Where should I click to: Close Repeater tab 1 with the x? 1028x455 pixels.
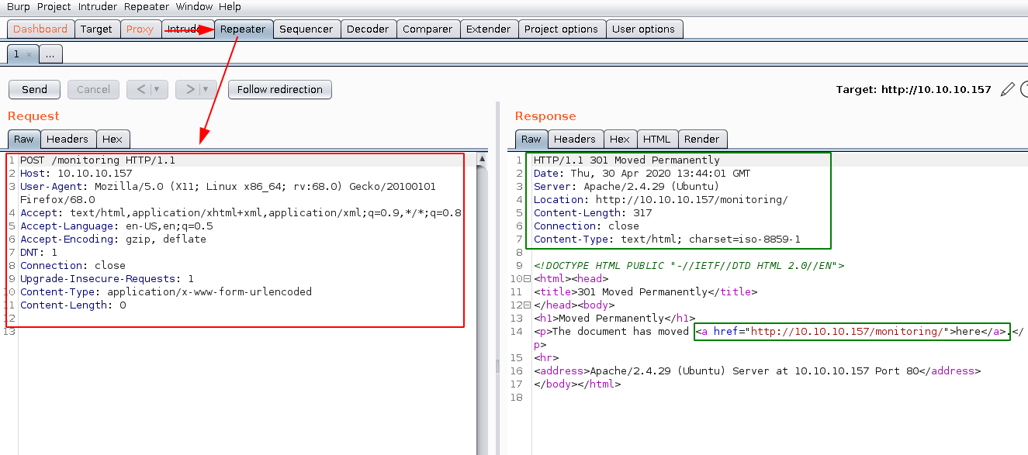[x=29, y=54]
